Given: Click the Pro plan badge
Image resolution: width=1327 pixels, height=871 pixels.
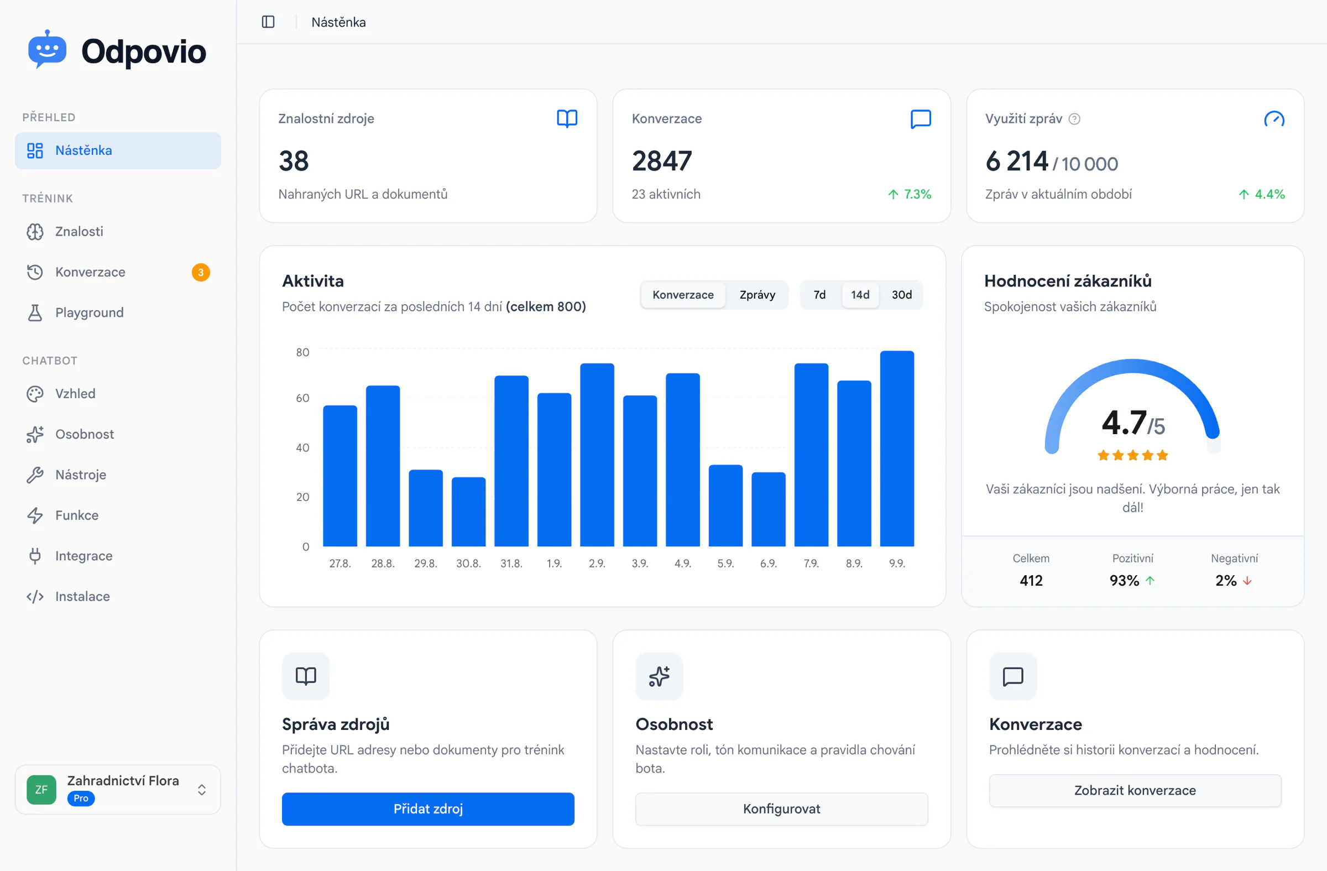Looking at the screenshot, I should (x=81, y=799).
